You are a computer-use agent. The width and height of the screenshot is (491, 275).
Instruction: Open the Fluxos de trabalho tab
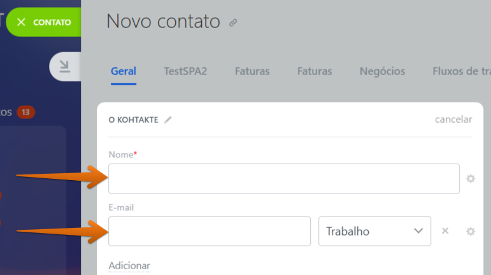tap(462, 71)
